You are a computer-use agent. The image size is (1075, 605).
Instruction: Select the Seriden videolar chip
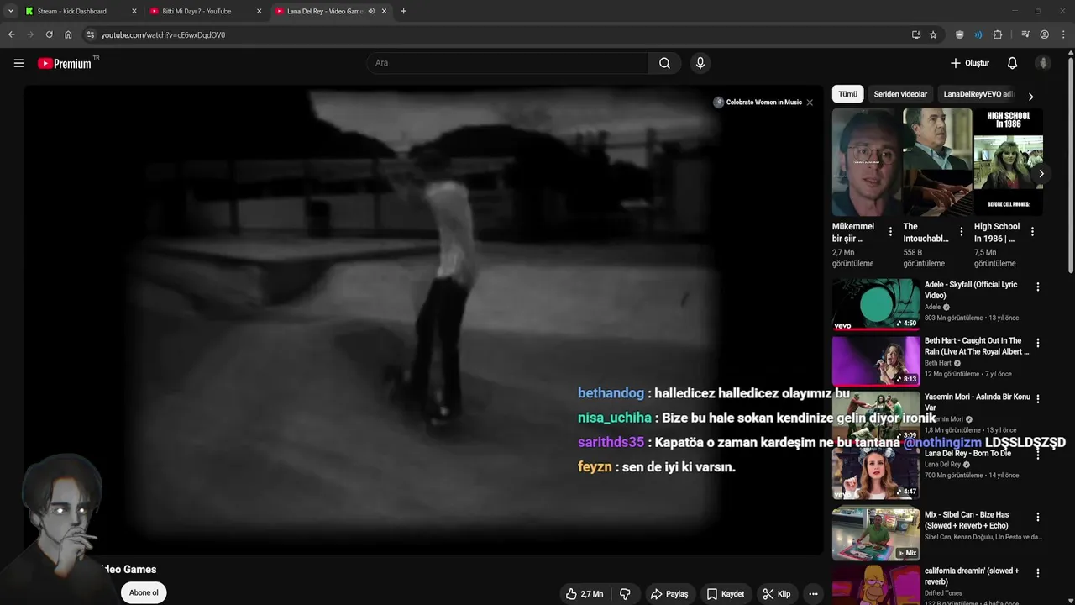click(x=900, y=94)
